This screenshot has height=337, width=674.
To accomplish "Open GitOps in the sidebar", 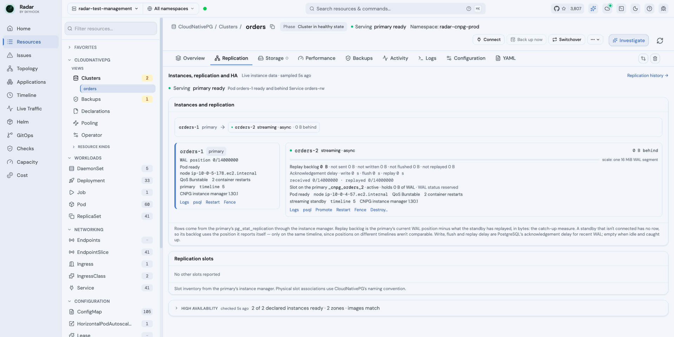I will [30, 136].
